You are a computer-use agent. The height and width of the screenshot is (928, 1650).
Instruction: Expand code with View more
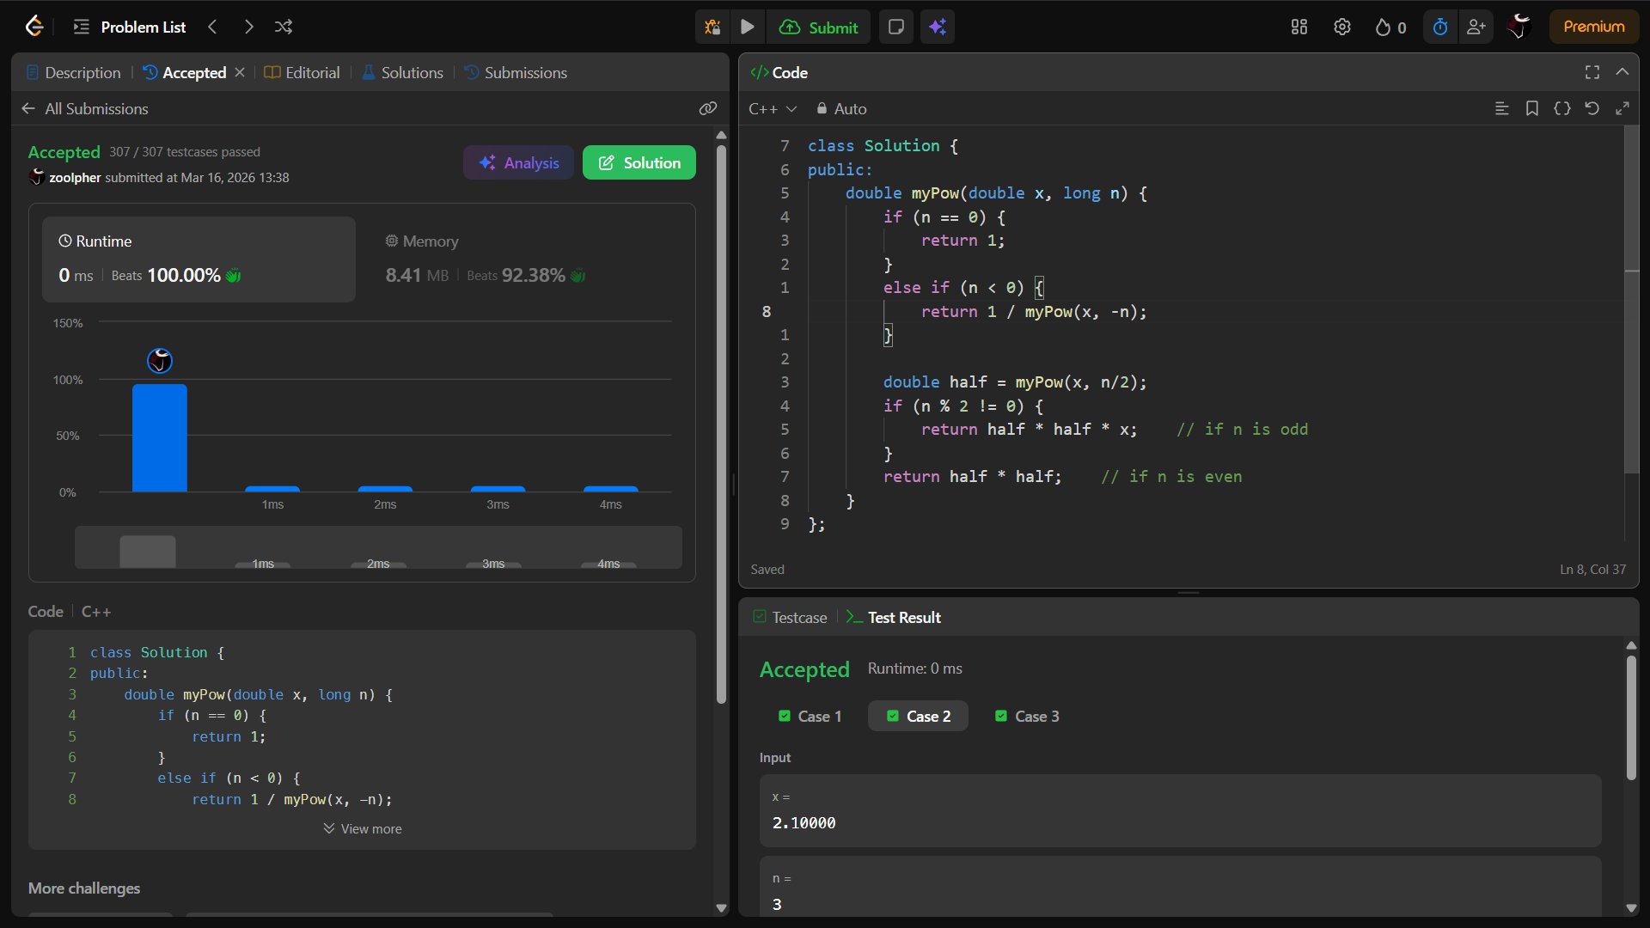pos(363,828)
